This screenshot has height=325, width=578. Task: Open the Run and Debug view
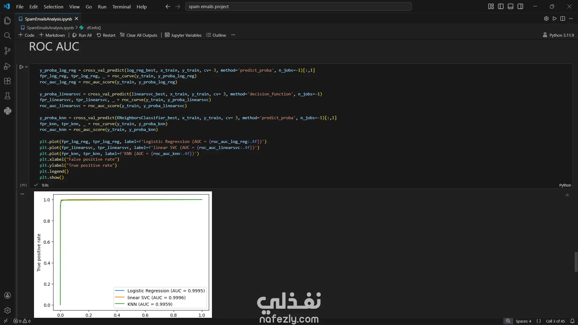(8, 66)
